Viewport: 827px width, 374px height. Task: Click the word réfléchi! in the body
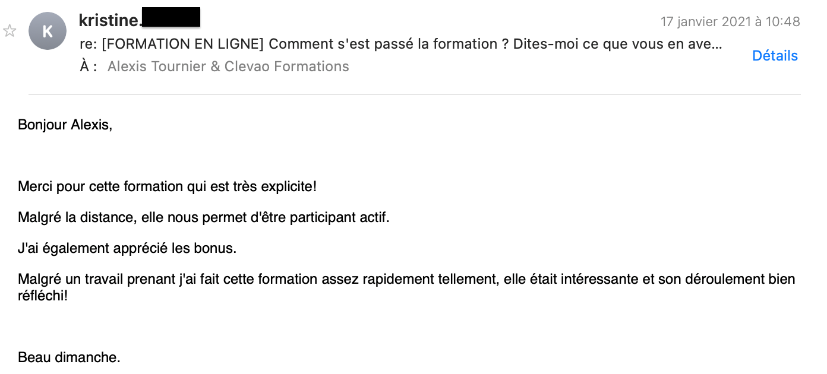[x=43, y=294]
